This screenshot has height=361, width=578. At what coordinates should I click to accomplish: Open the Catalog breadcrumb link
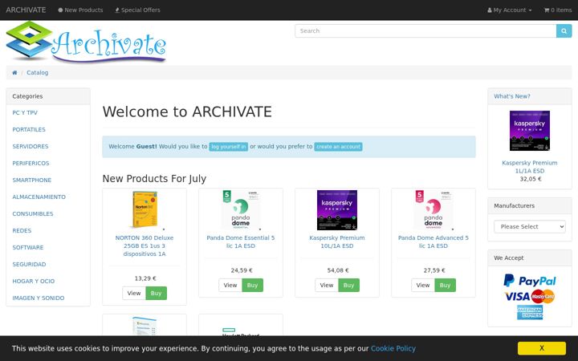(x=37, y=72)
